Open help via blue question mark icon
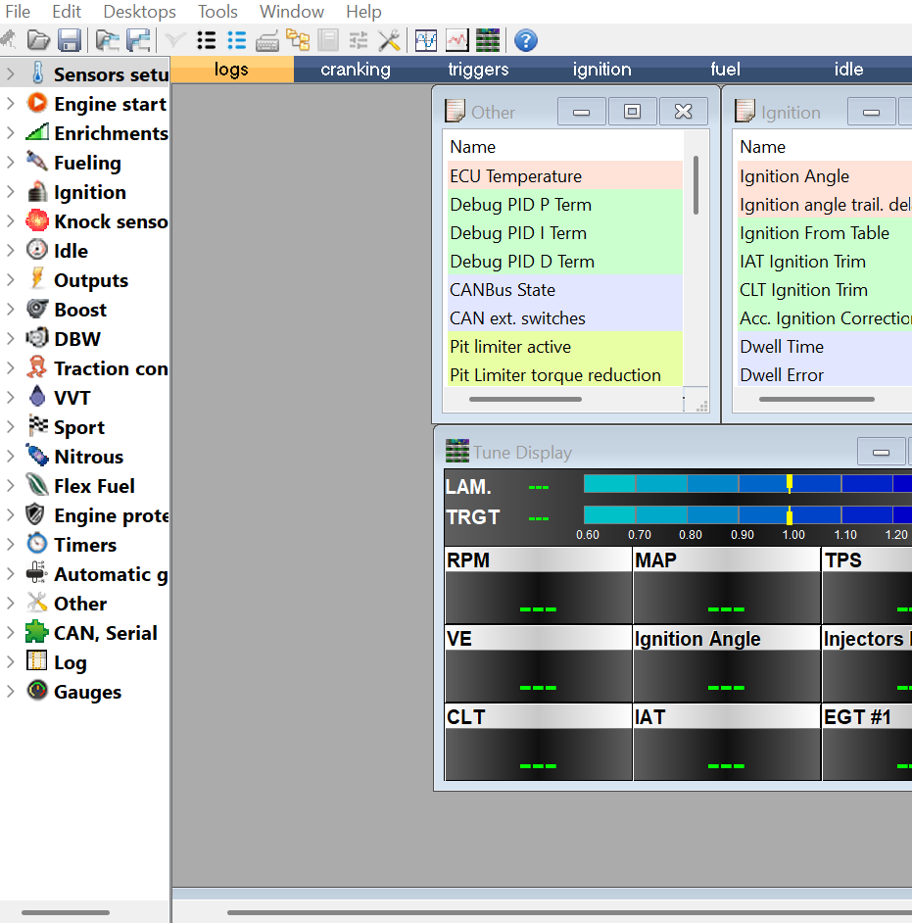Viewport: 912px width, 923px height. [x=525, y=40]
